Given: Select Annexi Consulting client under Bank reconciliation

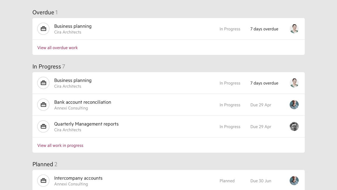Looking at the screenshot, I should click(71, 108).
